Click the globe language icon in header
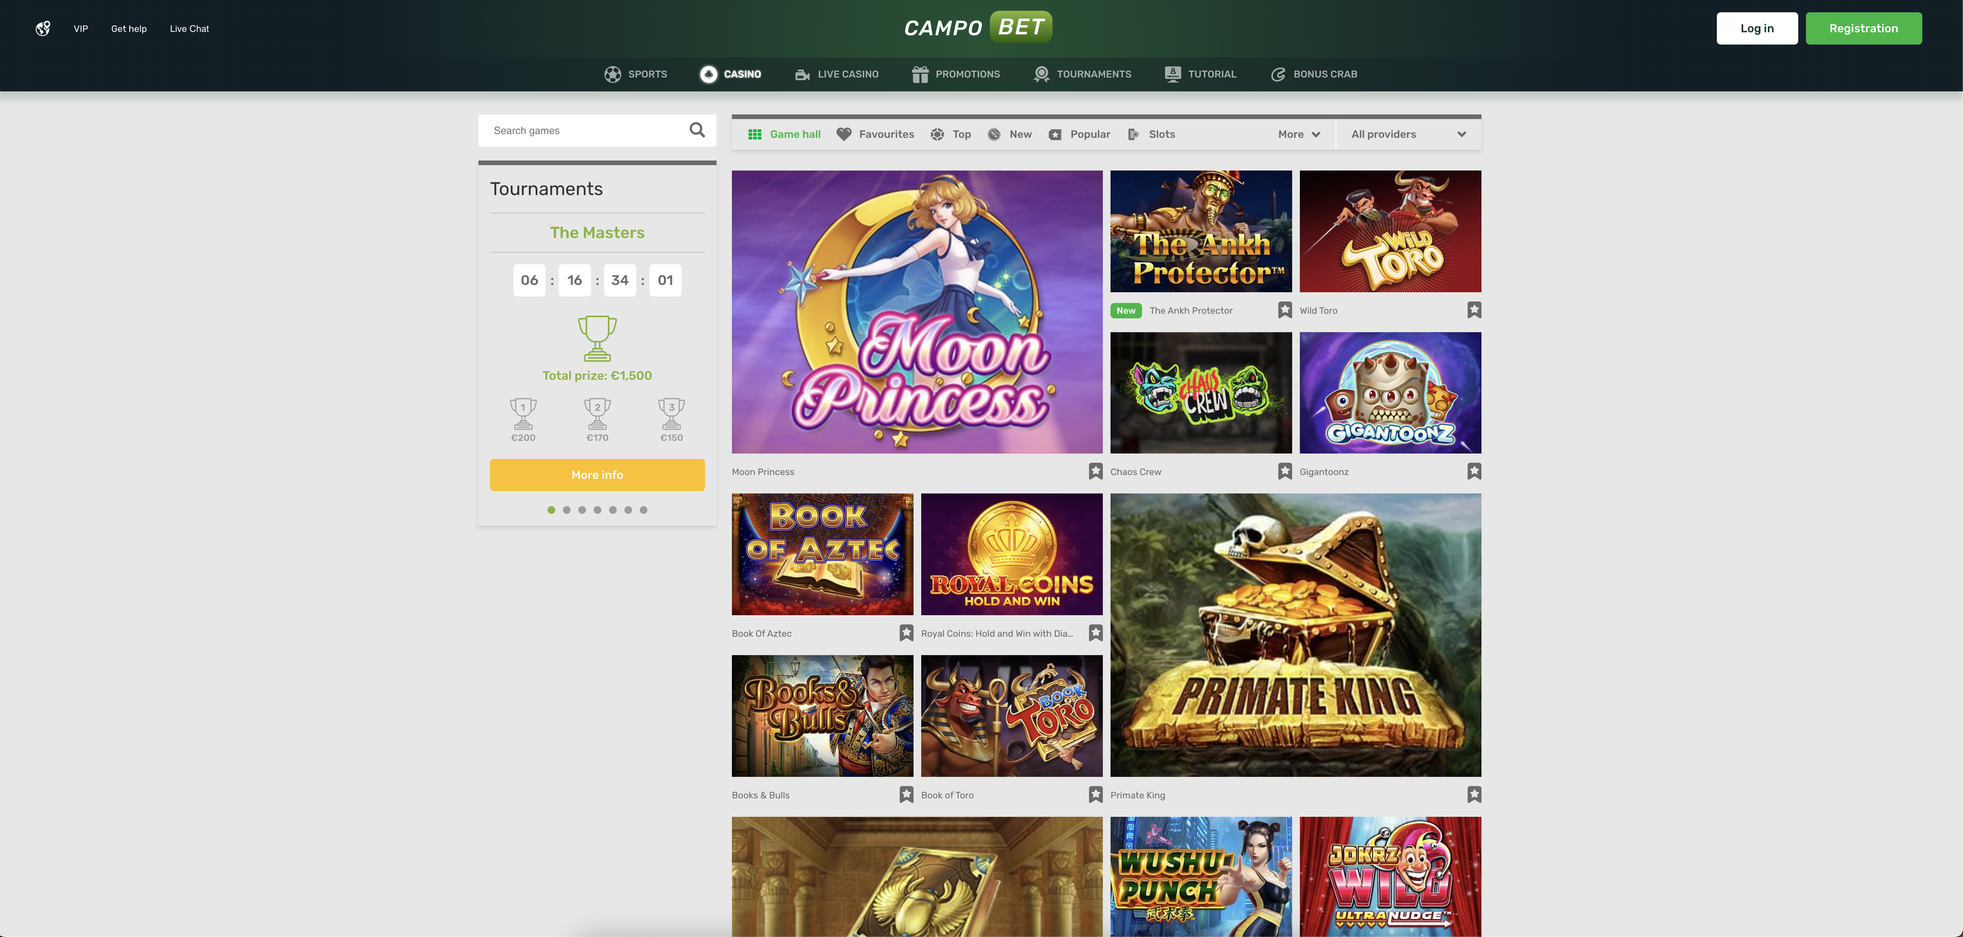 (43, 28)
